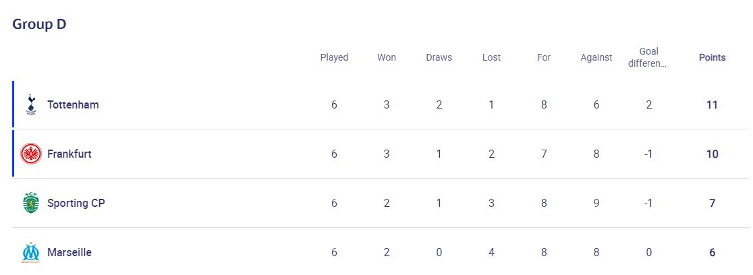The height and width of the screenshot is (275, 753).
Task: Click the Tottenham club crest icon
Action: coord(31,104)
